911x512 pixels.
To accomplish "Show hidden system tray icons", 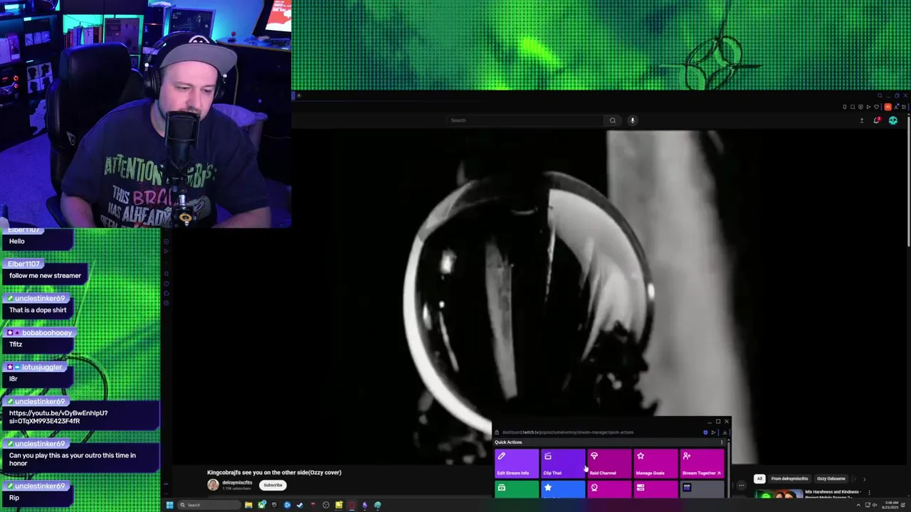I will click(858, 505).
